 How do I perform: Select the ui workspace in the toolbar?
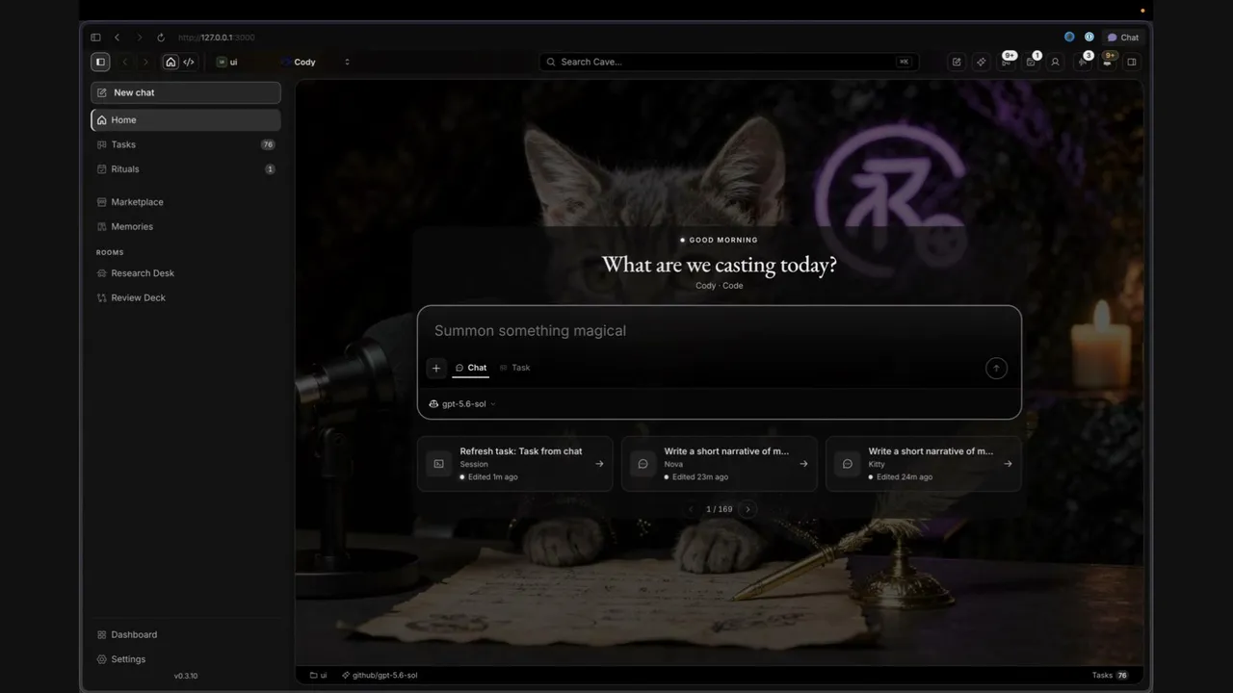(228, 62)
